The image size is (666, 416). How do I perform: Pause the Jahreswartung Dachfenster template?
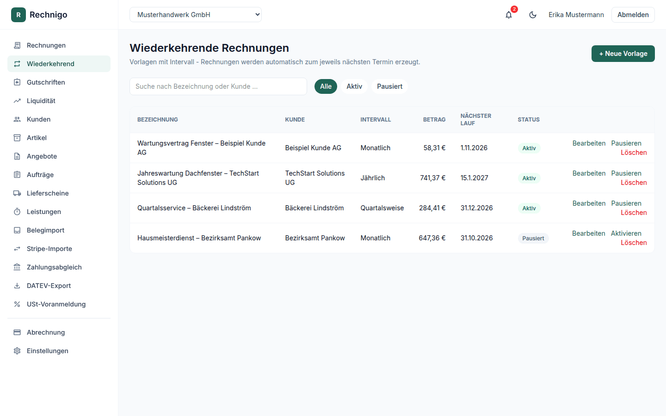[626, 173]
